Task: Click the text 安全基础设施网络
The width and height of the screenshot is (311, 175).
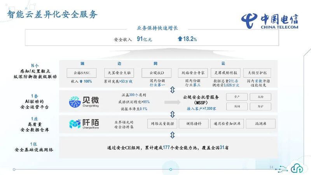Action: [34, 150]
